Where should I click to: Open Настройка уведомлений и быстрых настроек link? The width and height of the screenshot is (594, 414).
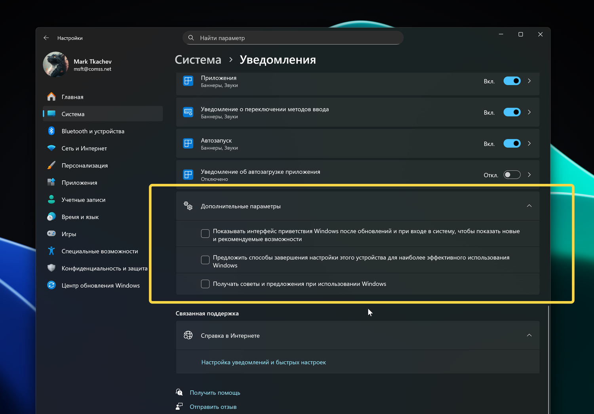(x=263, y=362)
